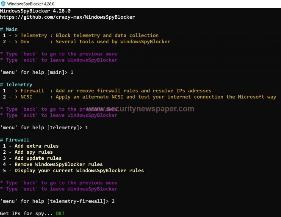Click the 'Get IPs for spy...' output text
Viewport: 281px width, 217px height.
tap(26, 213)
